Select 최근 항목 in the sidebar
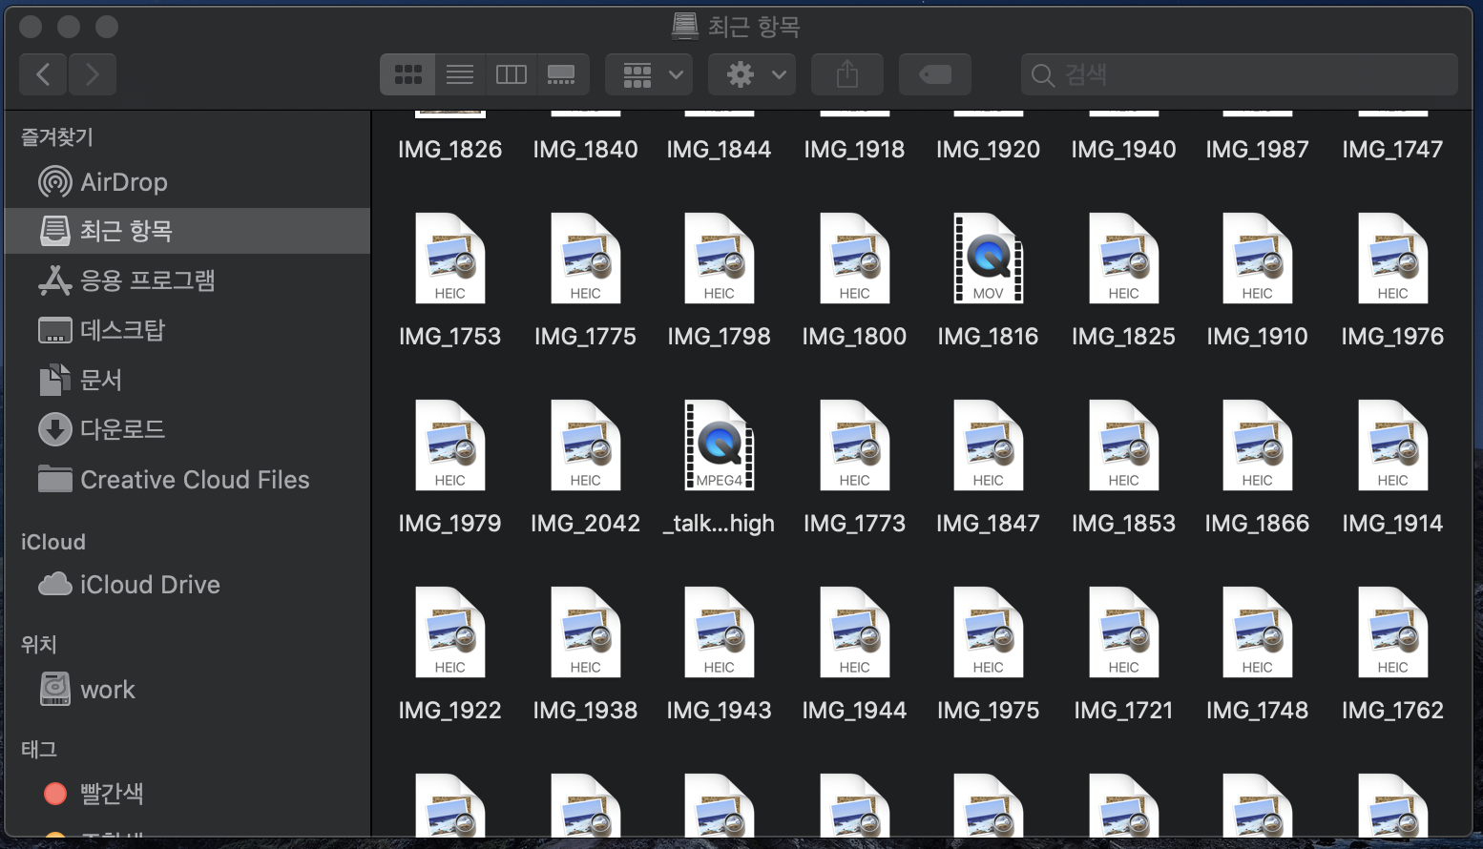 pyautogui.click(x=187, y=231)
